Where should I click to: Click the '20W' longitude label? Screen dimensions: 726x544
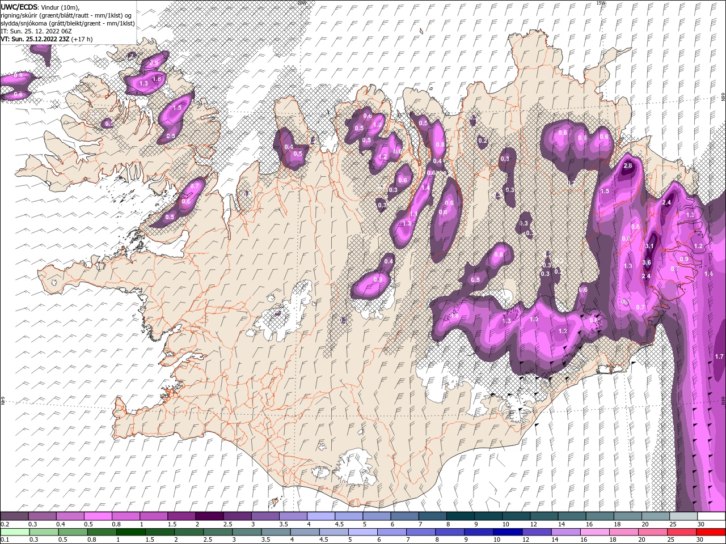coord(301,3)
